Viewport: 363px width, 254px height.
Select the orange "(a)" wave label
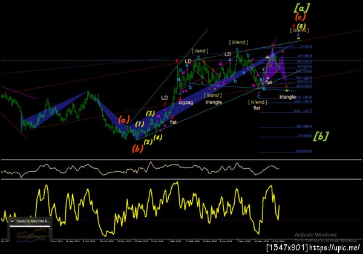[124, 120]
